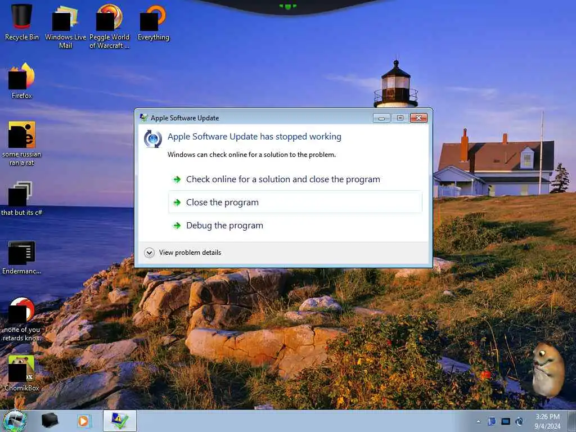Expand View problem details
The image size is (576, 432).
pyautogui.click(x=183, y=253)
